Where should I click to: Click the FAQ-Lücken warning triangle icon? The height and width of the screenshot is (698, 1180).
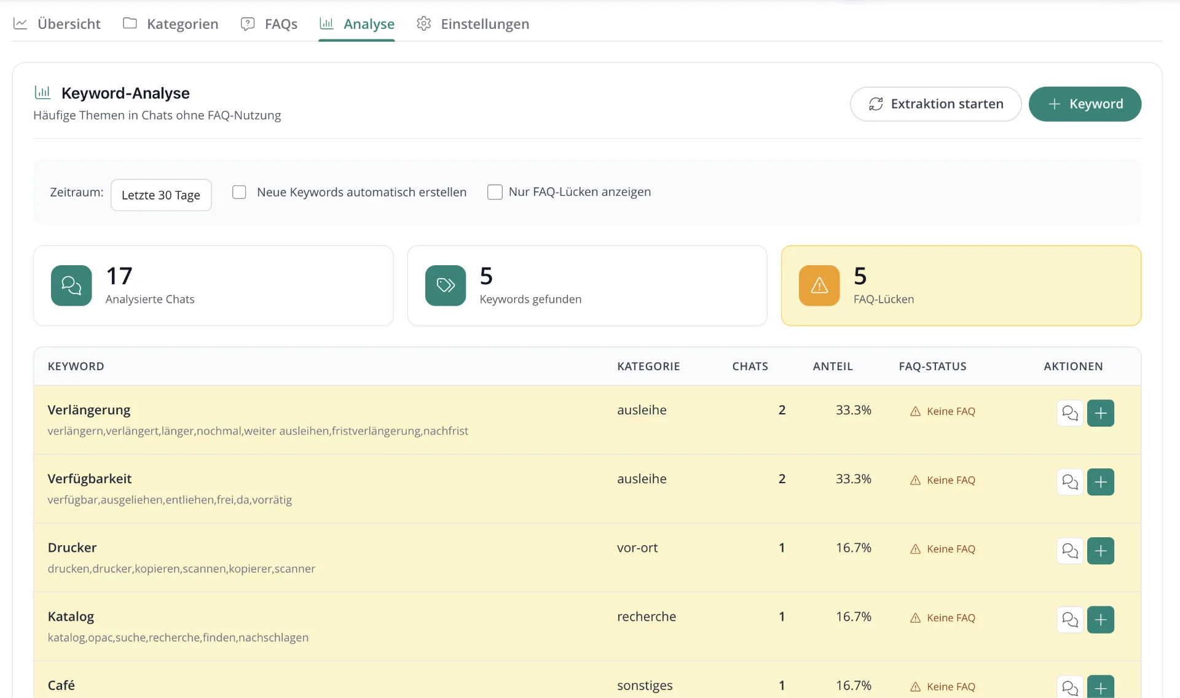[819, 285]
